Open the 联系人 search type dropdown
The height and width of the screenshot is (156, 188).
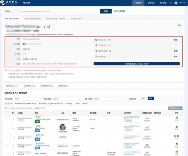click(x=12, y=11)
